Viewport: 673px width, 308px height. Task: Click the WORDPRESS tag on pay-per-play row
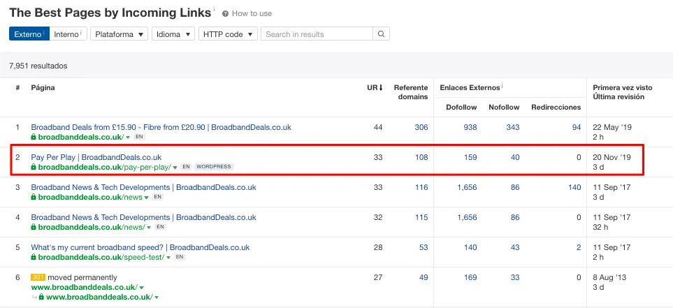point(214,166)
